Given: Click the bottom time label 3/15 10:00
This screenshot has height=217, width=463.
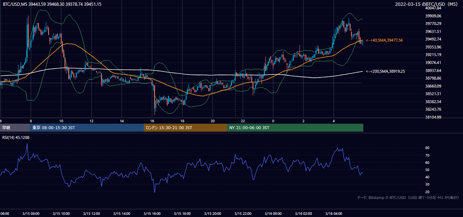Looking at the screenshot, I should pos(61,214).
